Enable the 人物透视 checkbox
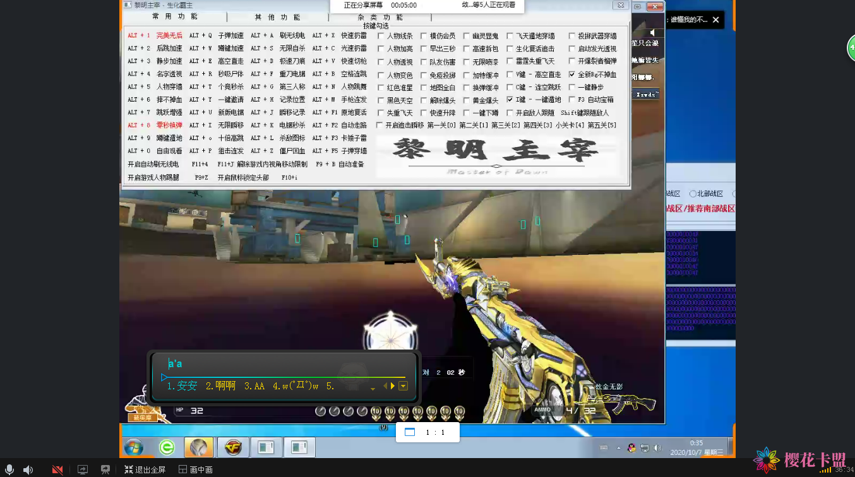This screenshot has width=855, height=477. pos(381,62)
